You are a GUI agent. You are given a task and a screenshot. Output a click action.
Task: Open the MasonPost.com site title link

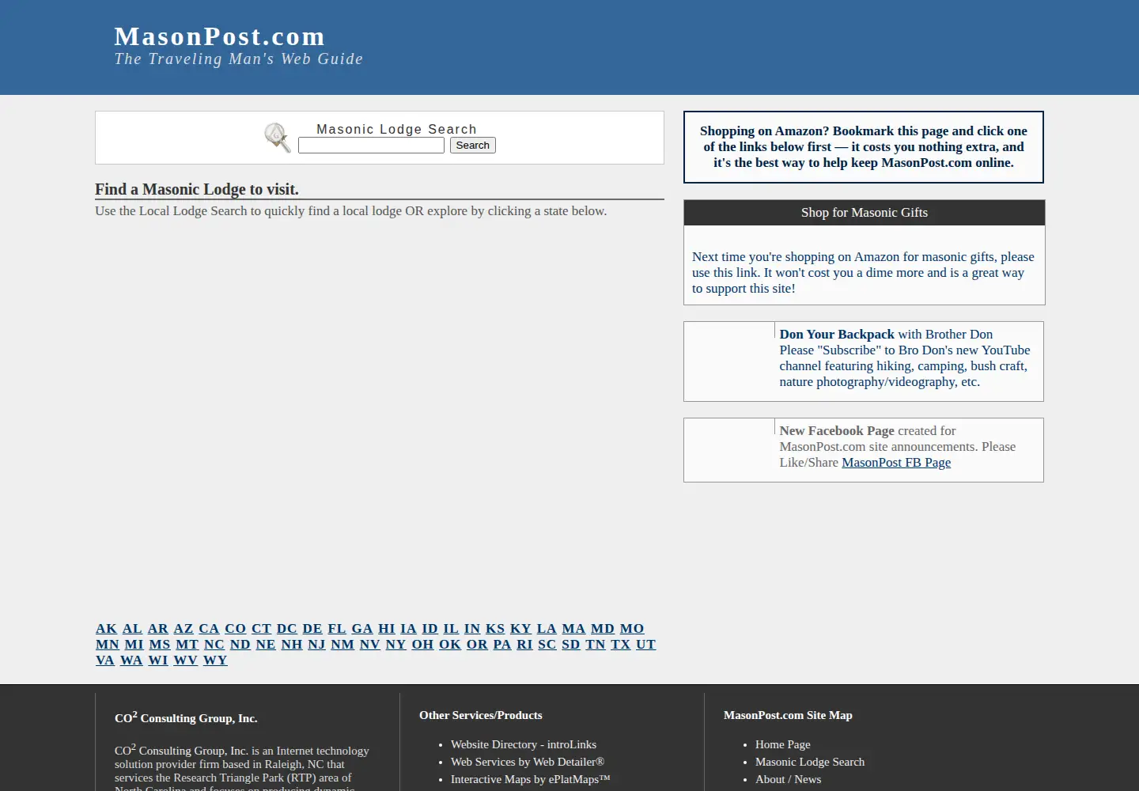220,36
